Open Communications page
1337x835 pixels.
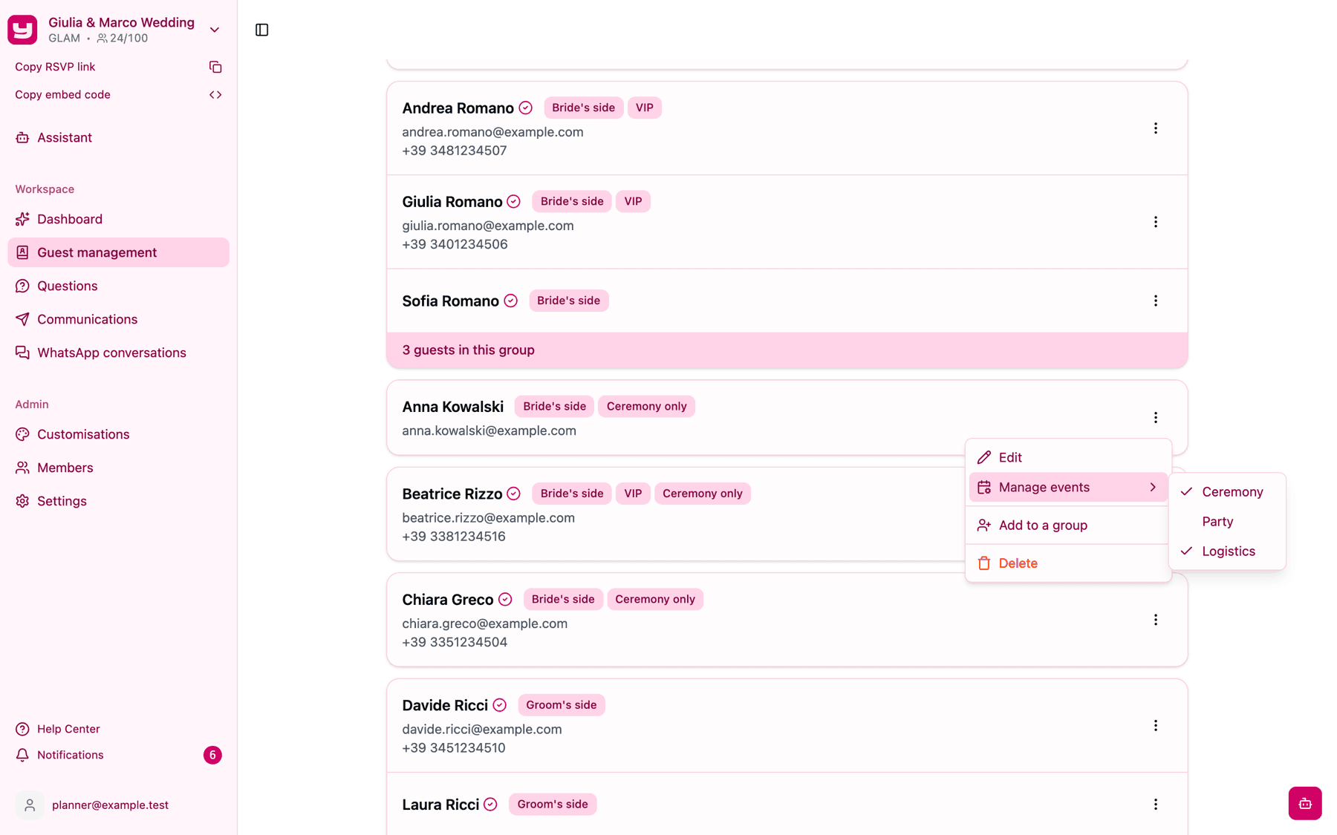click(118, 319)
